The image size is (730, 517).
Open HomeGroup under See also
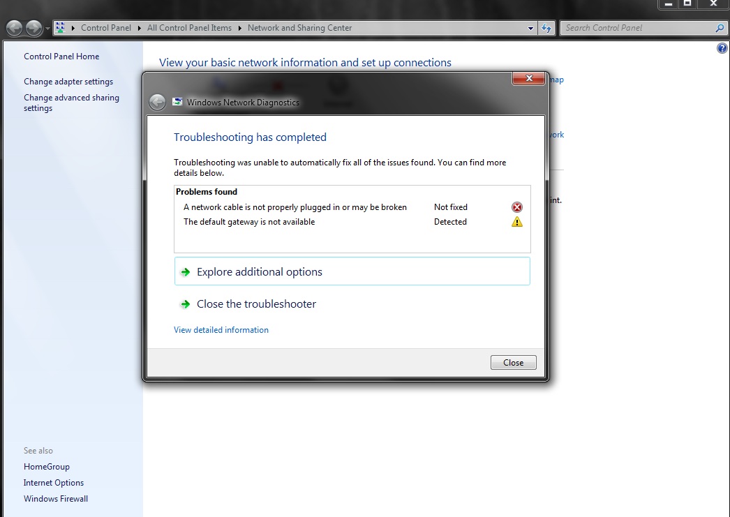(47, 467)
